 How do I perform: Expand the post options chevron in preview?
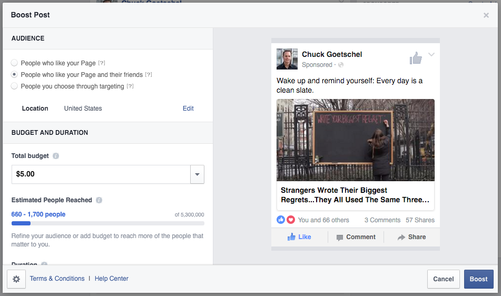431,54
